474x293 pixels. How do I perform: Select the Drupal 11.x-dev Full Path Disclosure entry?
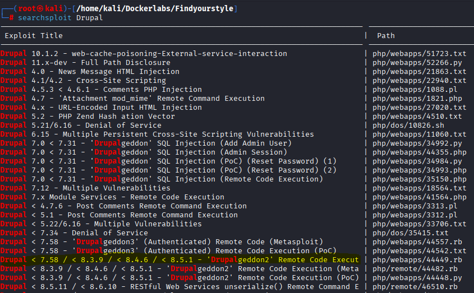click(85, 63)
